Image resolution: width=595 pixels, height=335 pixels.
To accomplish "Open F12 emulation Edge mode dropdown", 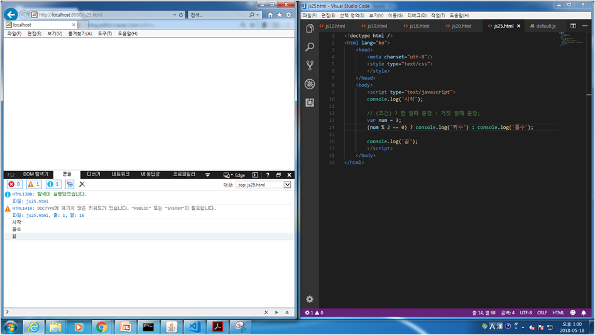I will pyautogui.click(x=234, y=175).
